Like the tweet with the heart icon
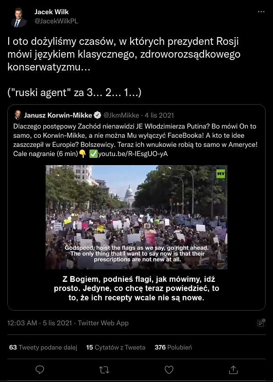Screen dimensions: 273x382 tap(169, 370)
